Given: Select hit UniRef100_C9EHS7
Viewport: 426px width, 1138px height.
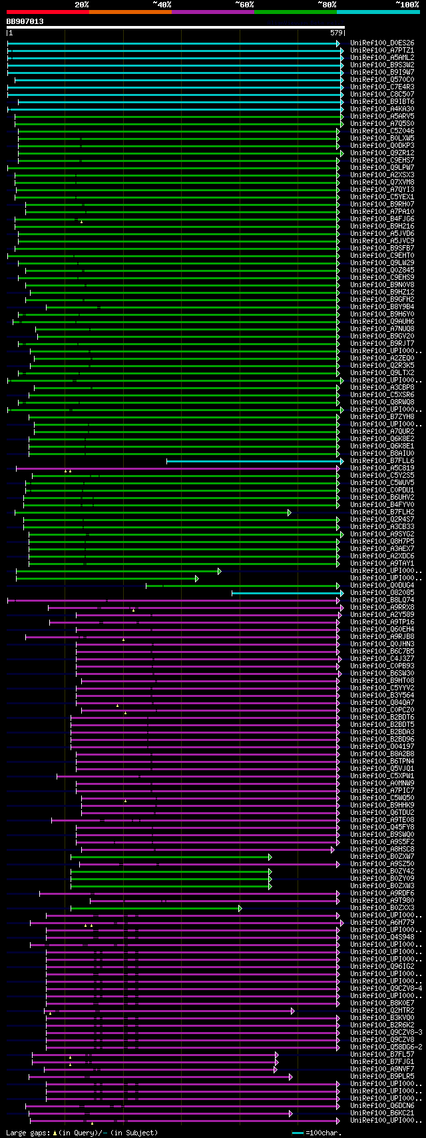Looking at the screenshot, I should [382, 161].
